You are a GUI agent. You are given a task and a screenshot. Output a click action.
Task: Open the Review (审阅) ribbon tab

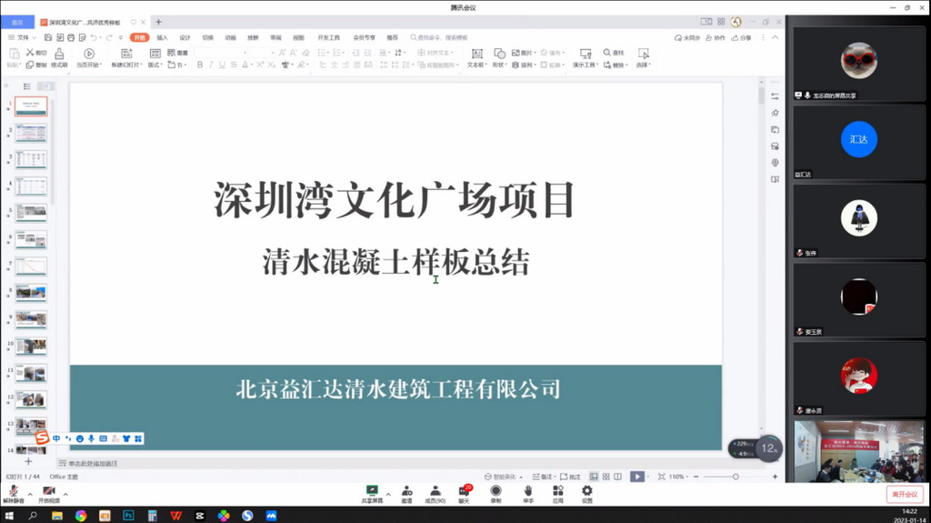point(275,37)
